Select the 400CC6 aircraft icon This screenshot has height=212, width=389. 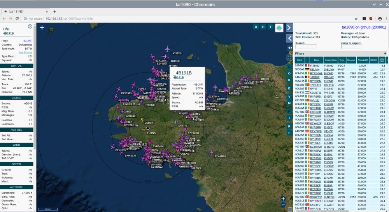pos(256,76)
